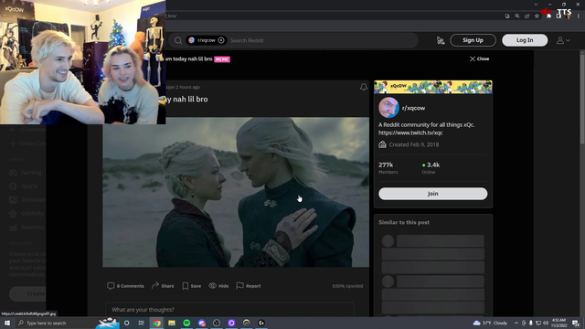Open the Chrome three-dot menu

[x=579, y=16]
